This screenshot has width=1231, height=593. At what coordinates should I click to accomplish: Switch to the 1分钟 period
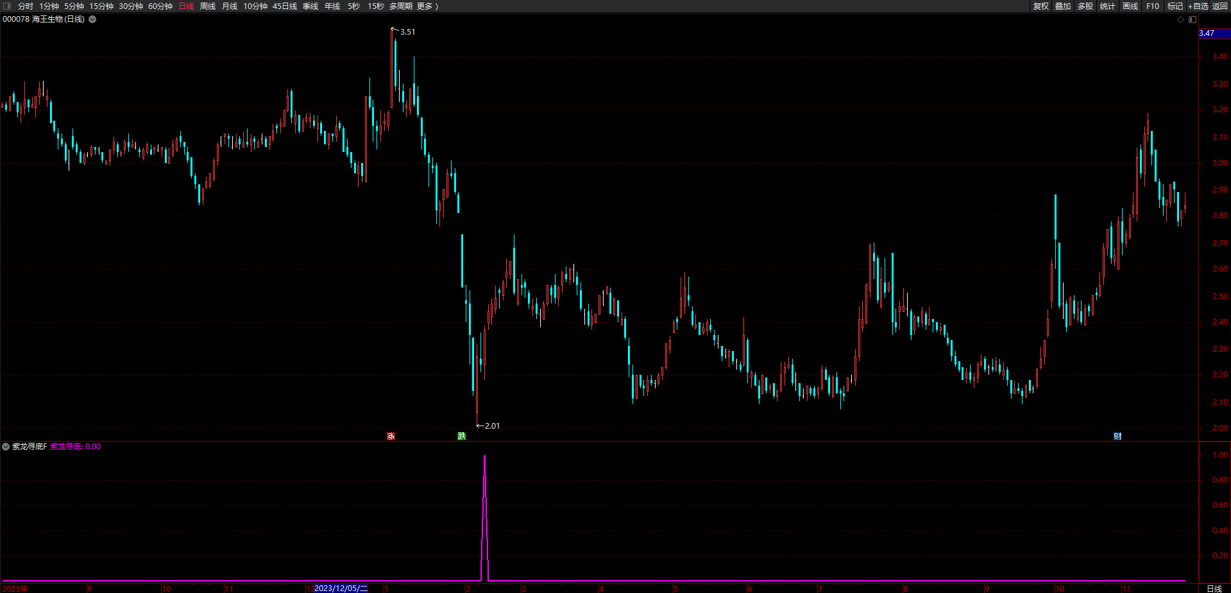(x=49, y=6)
